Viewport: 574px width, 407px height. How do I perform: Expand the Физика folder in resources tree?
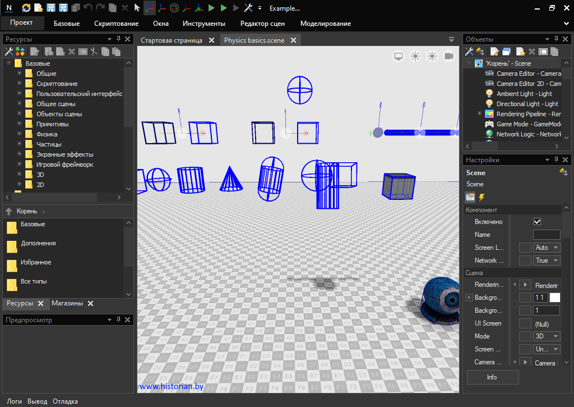click(x=19, y=134)
